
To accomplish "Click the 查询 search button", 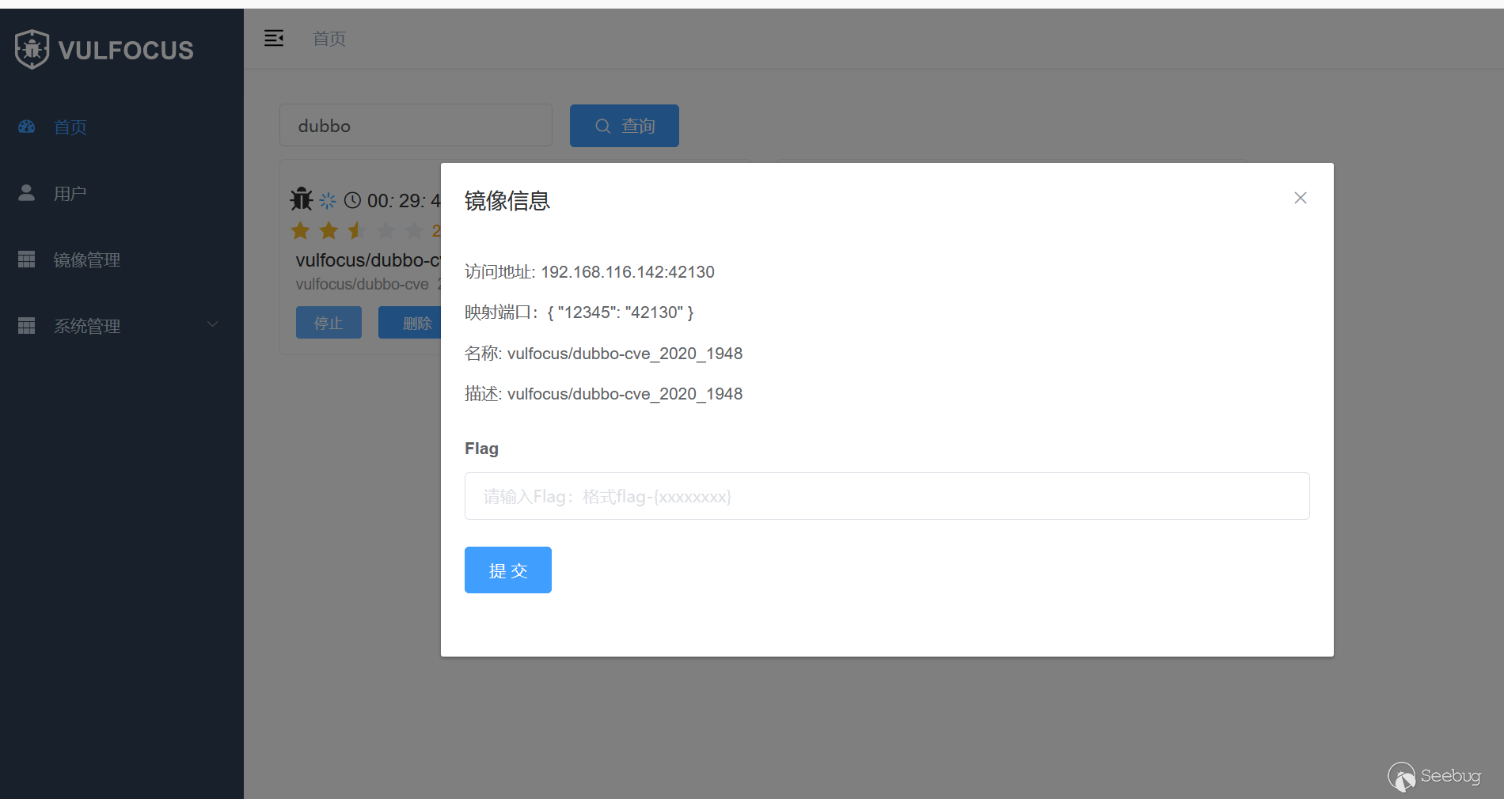I will coord(625,126).
